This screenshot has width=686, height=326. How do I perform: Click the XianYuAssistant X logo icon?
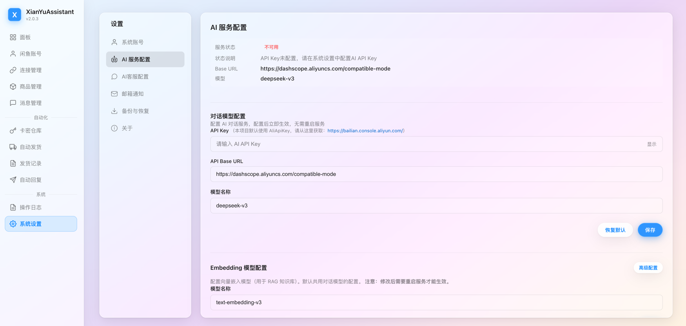point(15,14)
